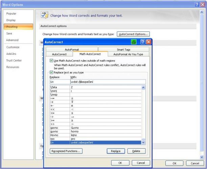The width and height of the screenshot is (207, 169).
Task: Select the \zwsp list entry
Action: [96, 95]
